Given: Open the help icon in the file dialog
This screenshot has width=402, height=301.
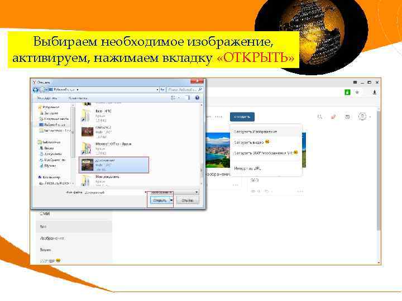Looking at the screenshot, I should (x=197, y=98).
